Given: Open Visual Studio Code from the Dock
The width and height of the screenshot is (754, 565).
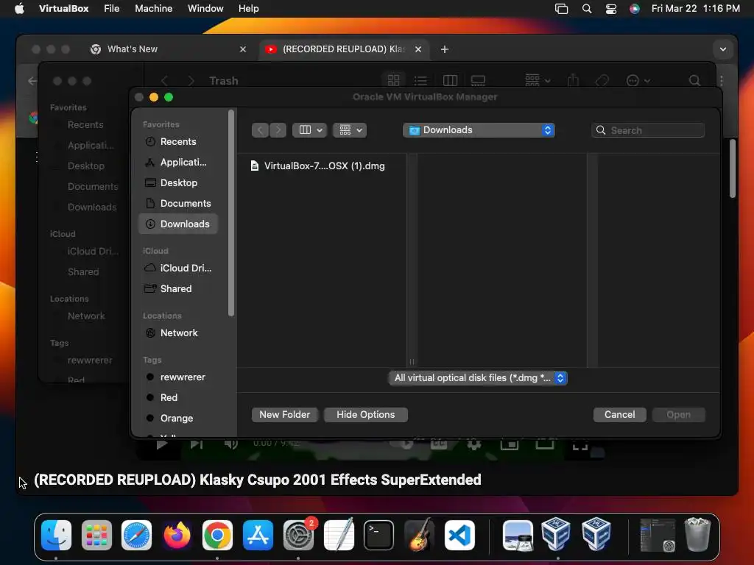Looking at the screenshot, I should pyautogui.click(x=459, y=535).
